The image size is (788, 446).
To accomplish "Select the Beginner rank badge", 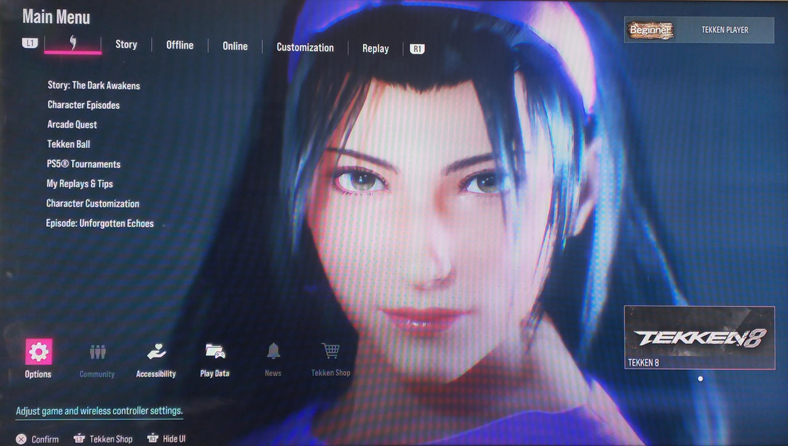I will point(650,30).
